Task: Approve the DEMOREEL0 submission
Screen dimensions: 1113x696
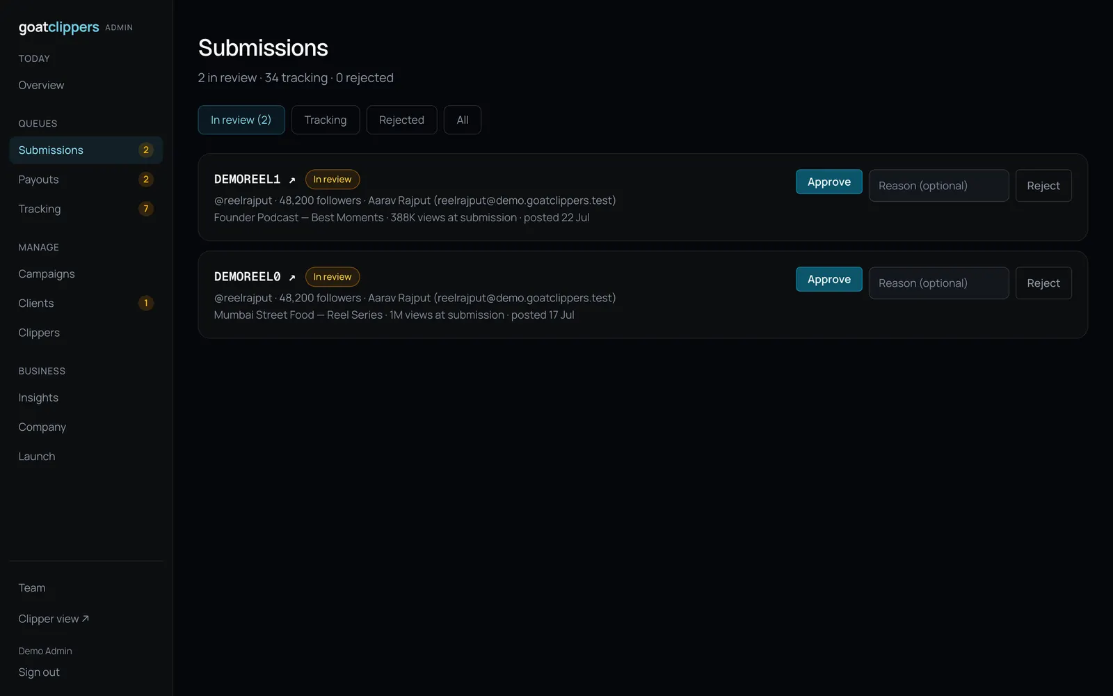Action: pos(829,279)
